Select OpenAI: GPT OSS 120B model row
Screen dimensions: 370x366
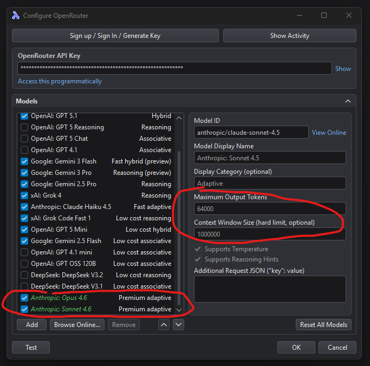96,264
